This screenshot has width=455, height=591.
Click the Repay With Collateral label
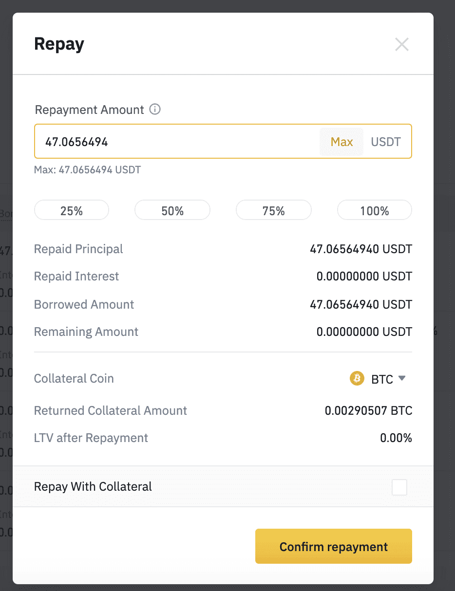pos(93,486)
